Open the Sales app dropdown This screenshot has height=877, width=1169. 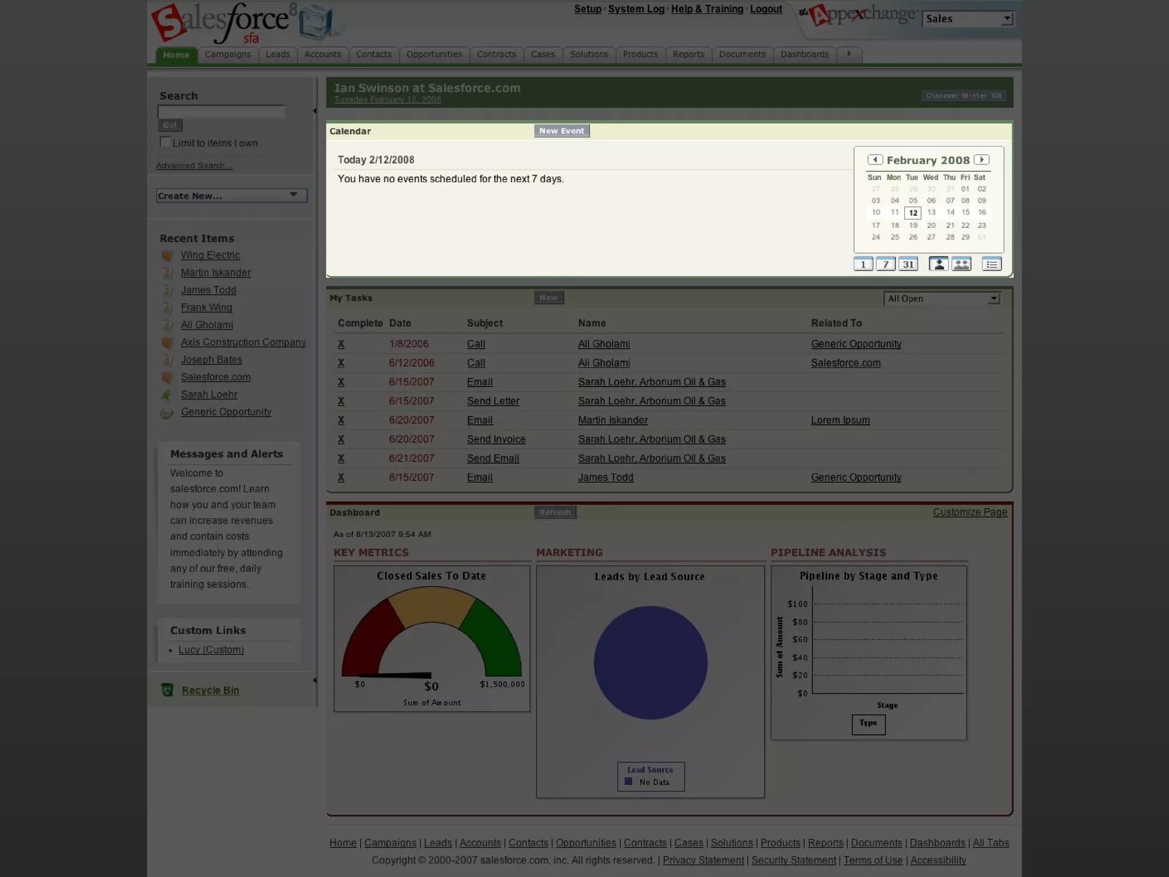tap(968, 19)
